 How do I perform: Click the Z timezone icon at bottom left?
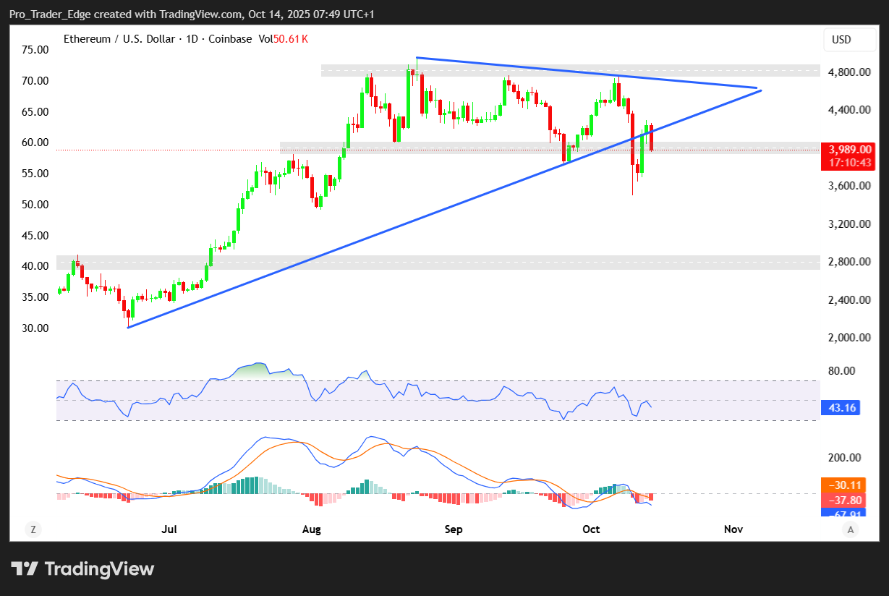(33, 529)
